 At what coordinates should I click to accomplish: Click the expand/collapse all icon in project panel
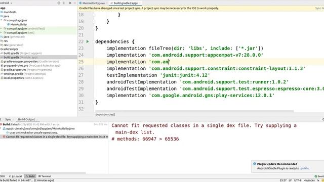[x=64, y=3]
